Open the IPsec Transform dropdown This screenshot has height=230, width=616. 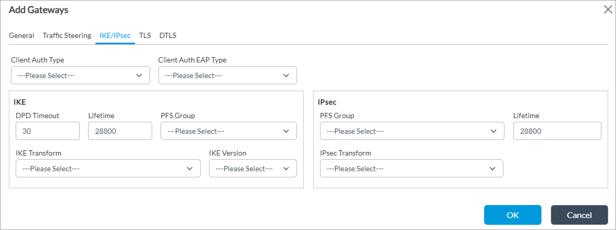coord(411,169)
